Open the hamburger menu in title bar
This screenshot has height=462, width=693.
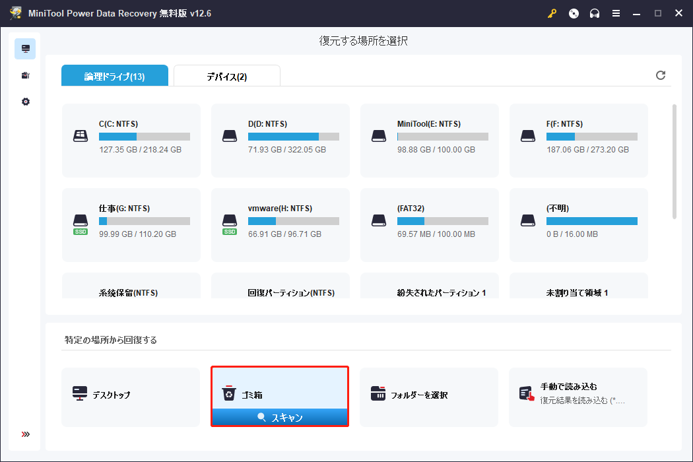(x=616, y=13)
